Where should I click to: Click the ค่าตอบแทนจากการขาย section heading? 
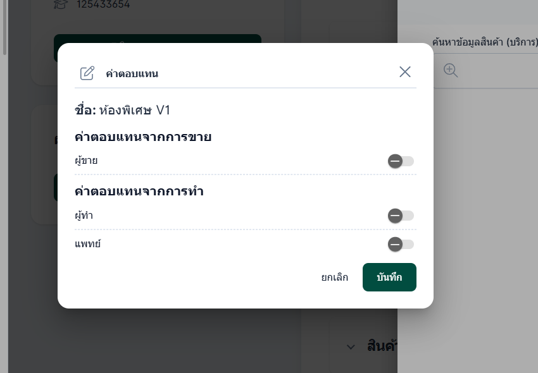click(x=143, y=137)
